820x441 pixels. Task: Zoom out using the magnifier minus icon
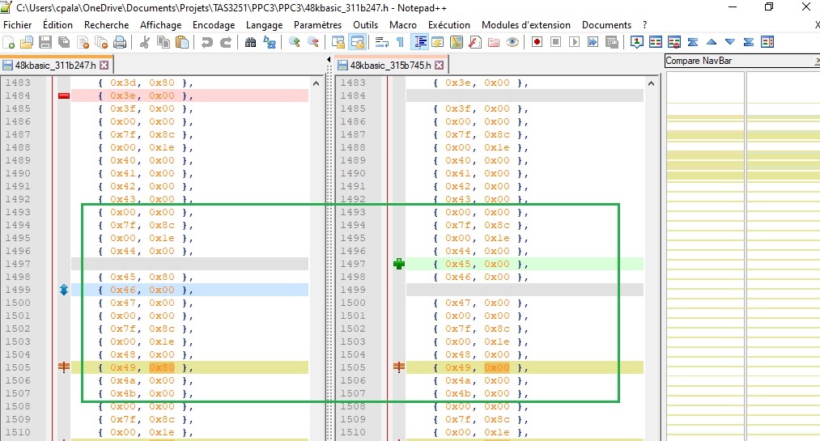click(312, 42)
